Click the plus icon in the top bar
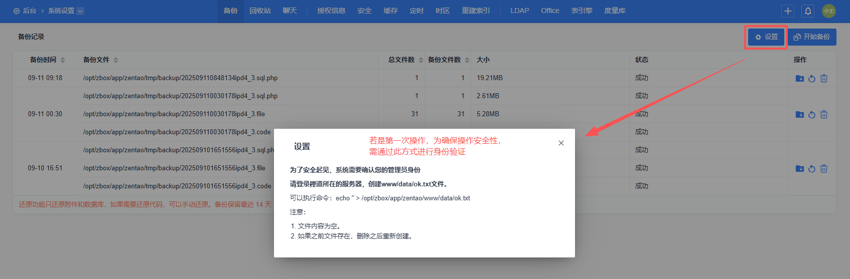The image size is (850, 279). pos(788,11)
